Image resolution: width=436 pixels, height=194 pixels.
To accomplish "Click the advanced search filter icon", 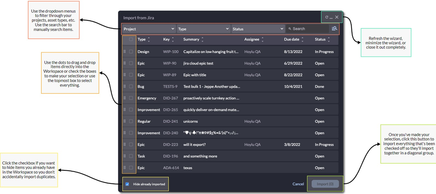I will click(334, 29).
